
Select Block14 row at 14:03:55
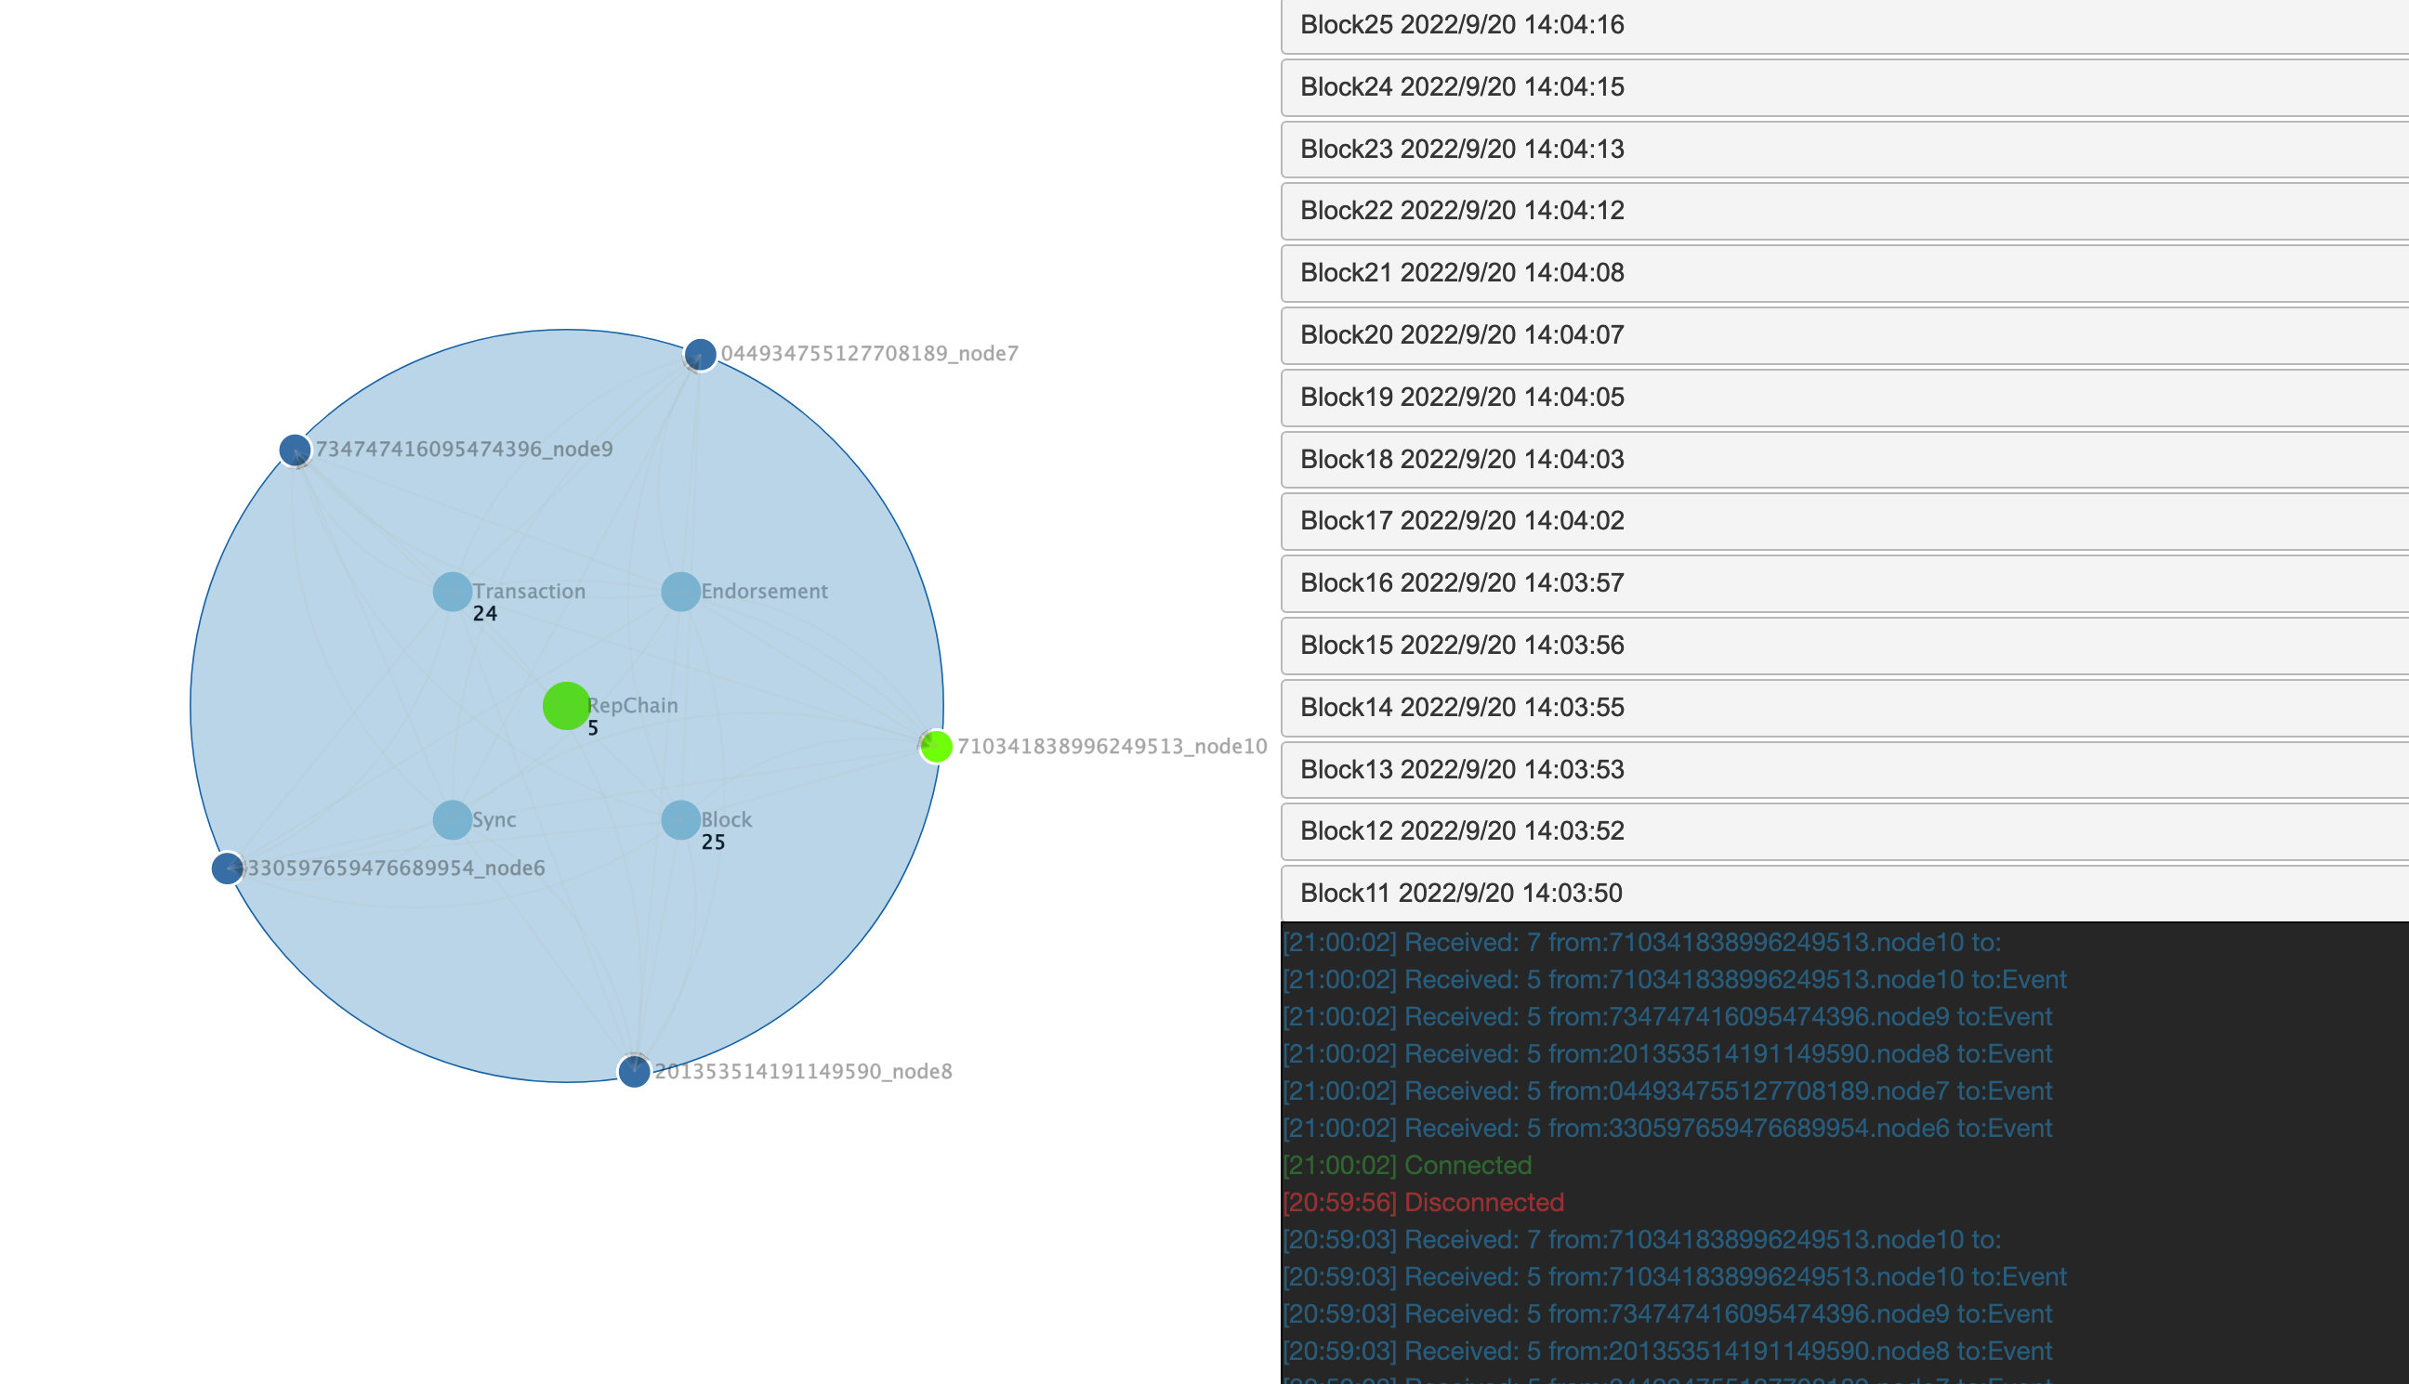tap(1845, 708)
